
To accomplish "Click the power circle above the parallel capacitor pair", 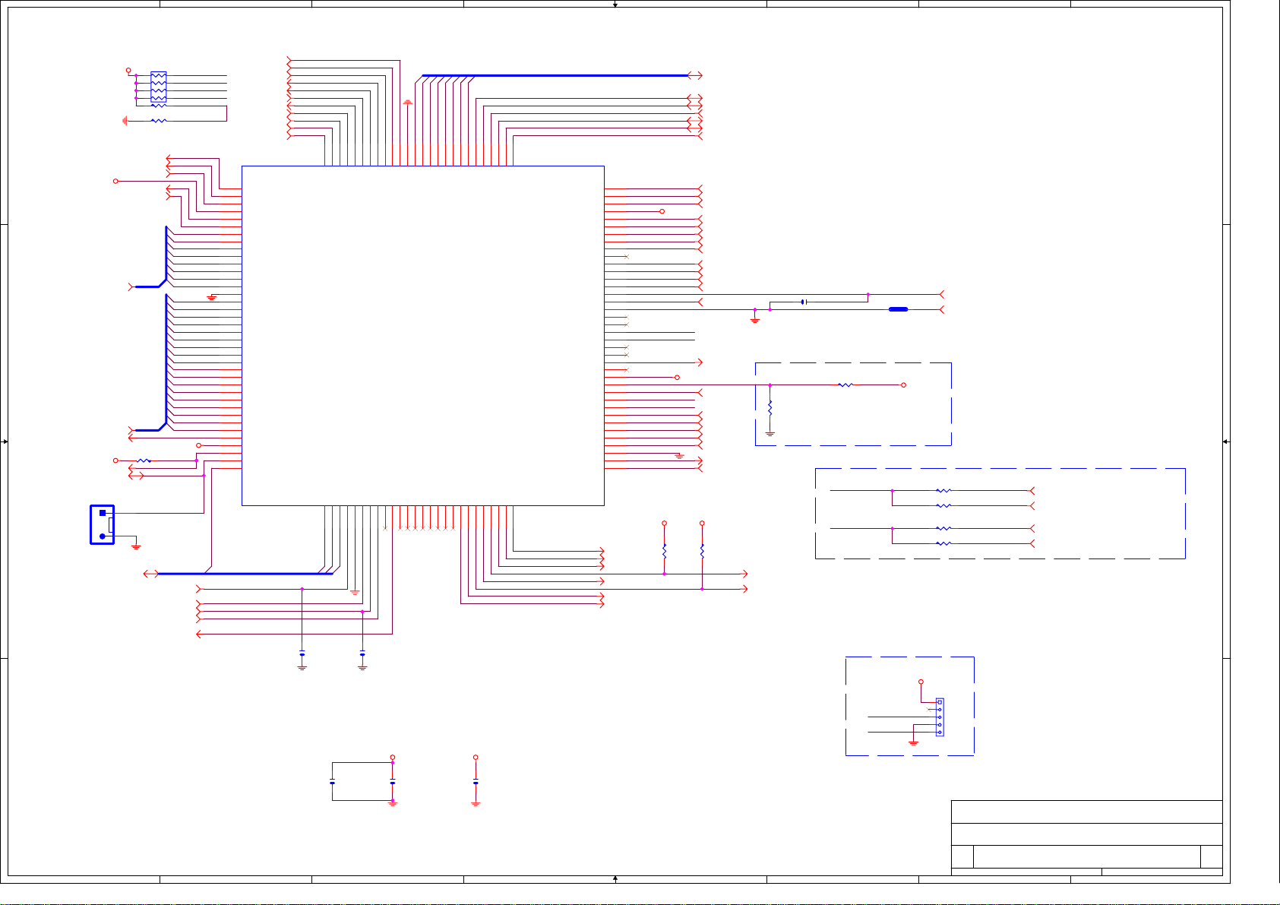I will [x=393, y=757].
